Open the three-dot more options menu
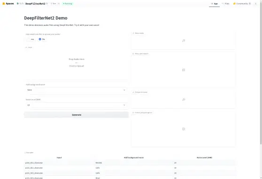This screenshot has height=179, width=262. pyautogui.click(x=255, y=3)
